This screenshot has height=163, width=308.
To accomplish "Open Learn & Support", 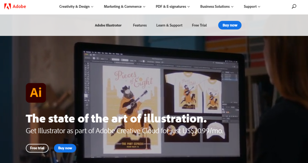I will pyautogui.click(x=169, y=25).
